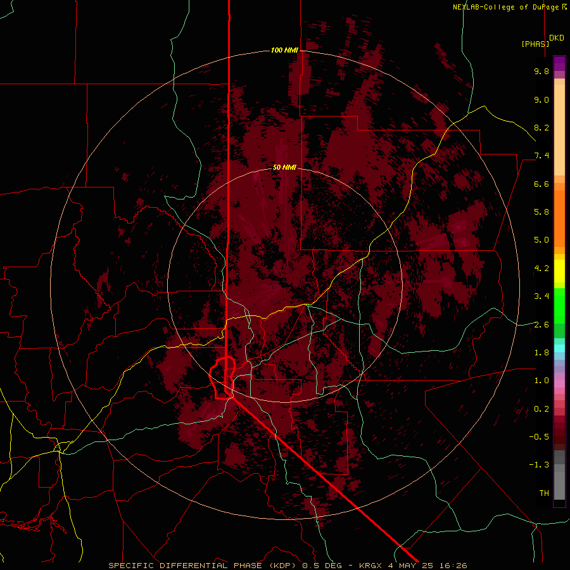Click the 1.8 legend value
The height and width of the screenshot is (570, 570).
pos(541,353)
